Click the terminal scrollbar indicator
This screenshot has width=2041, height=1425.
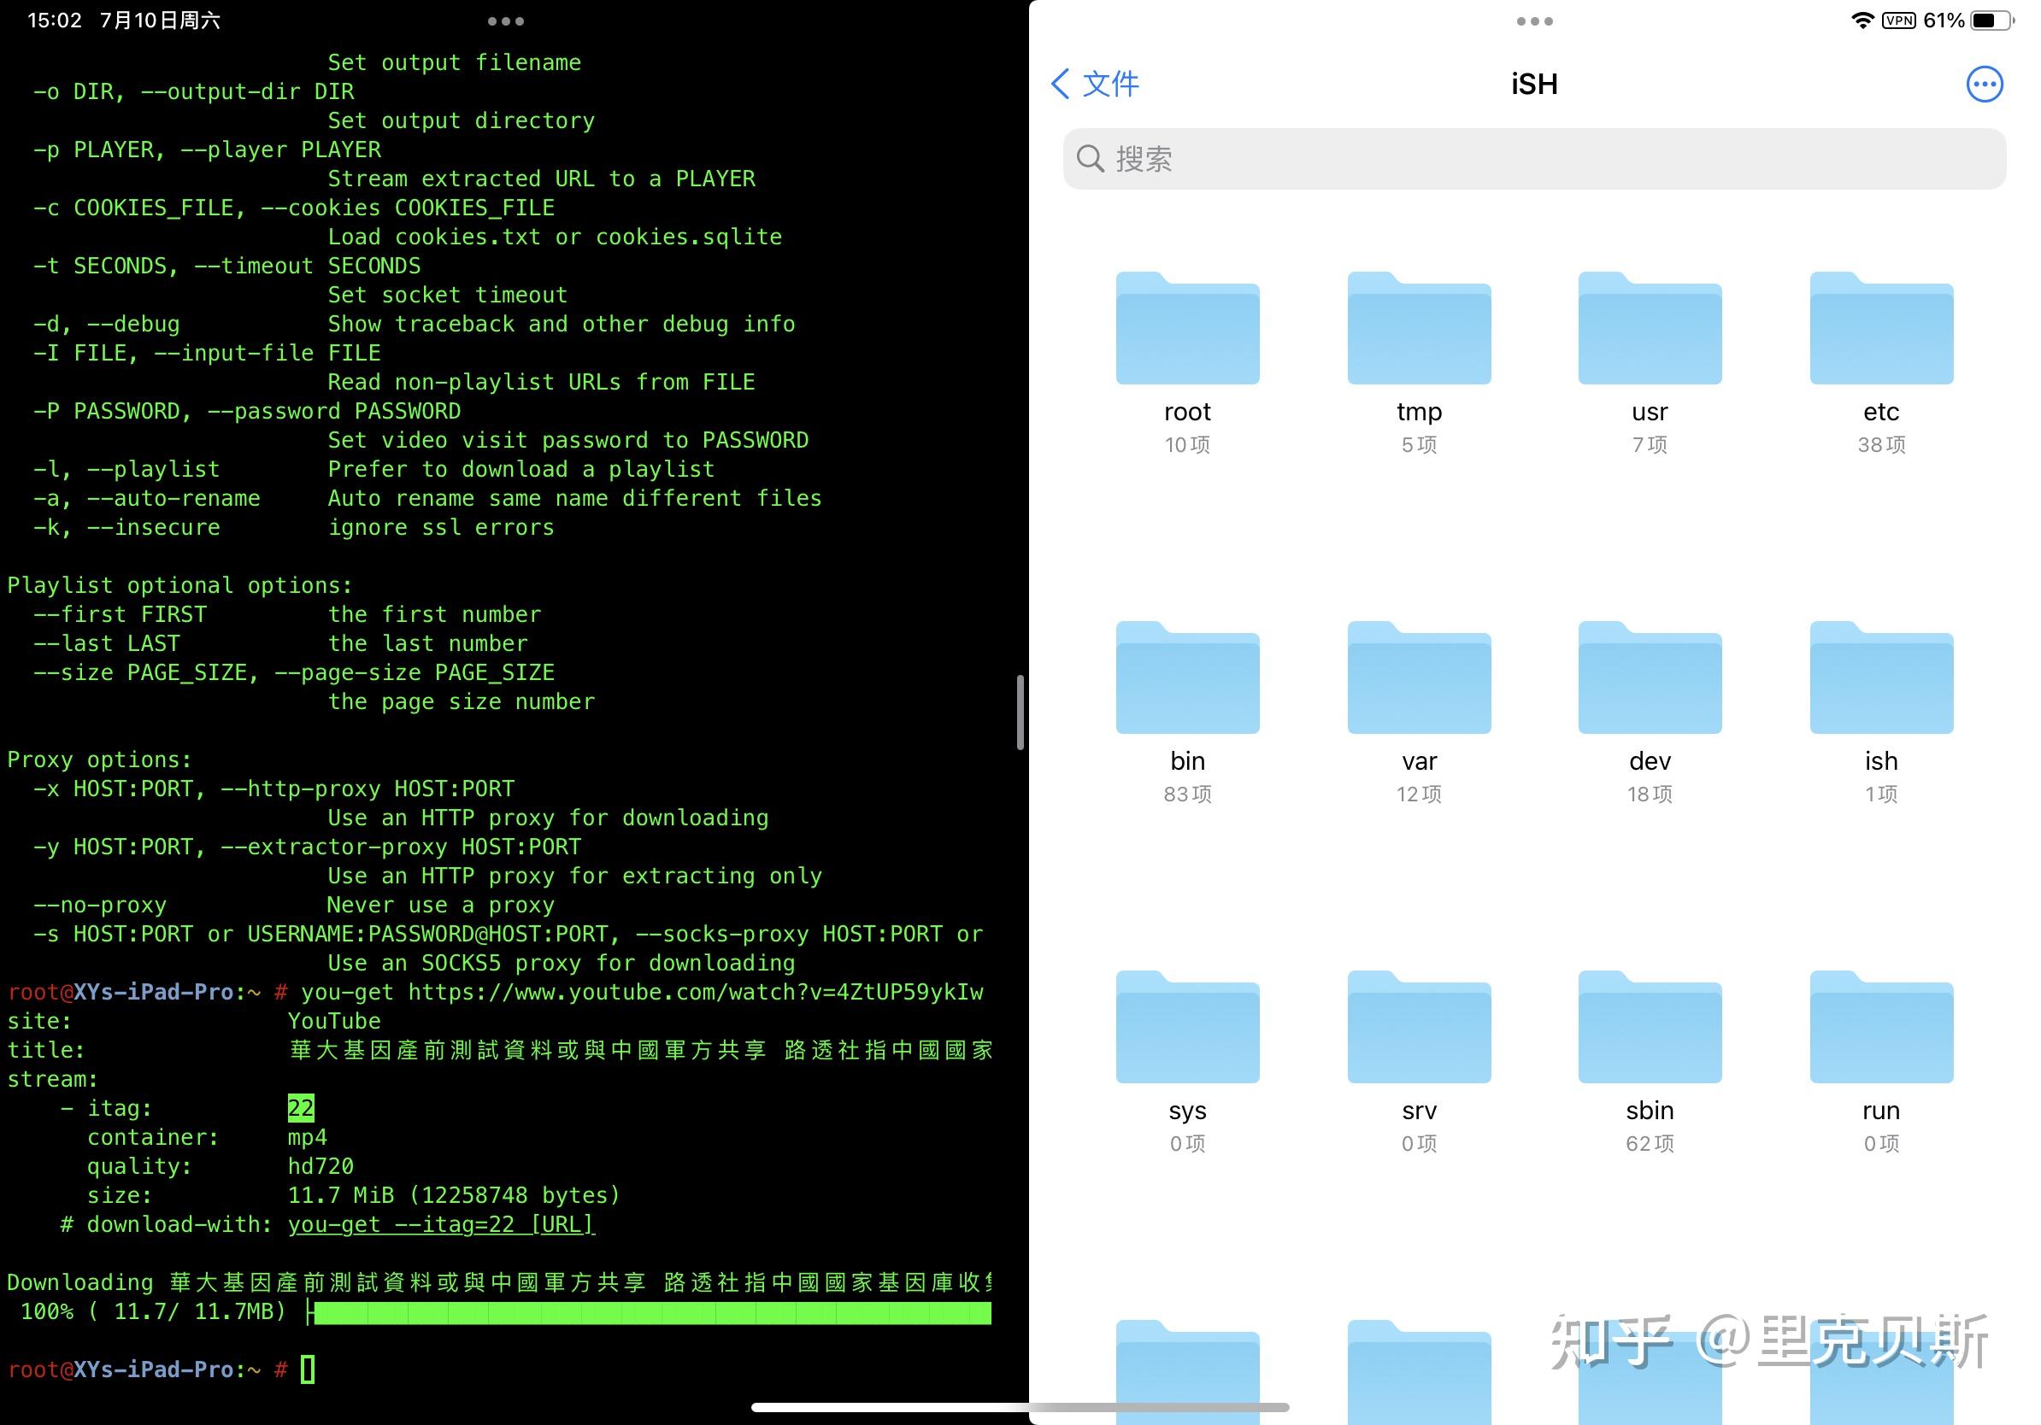1020,712
